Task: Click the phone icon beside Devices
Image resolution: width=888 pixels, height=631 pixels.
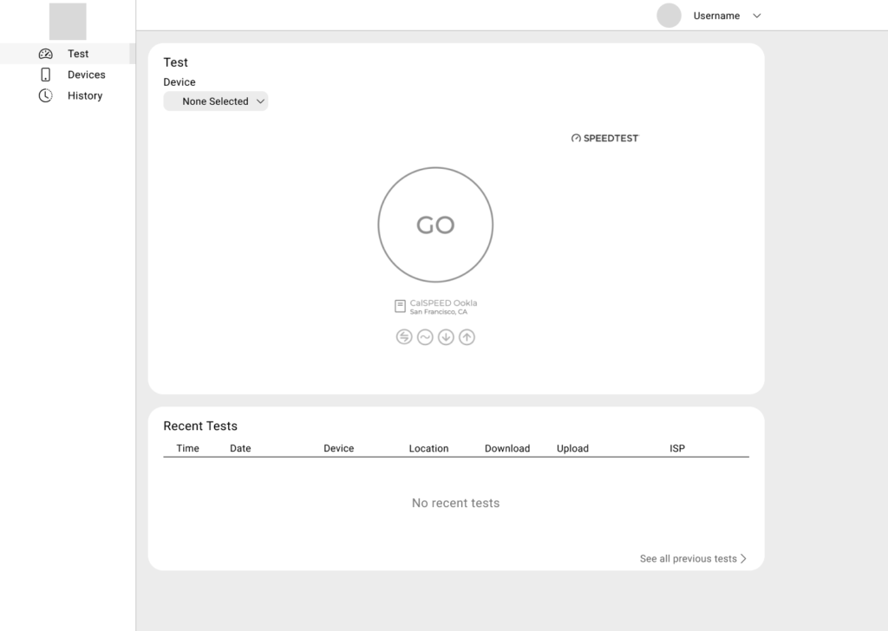Action: (46, 75)
